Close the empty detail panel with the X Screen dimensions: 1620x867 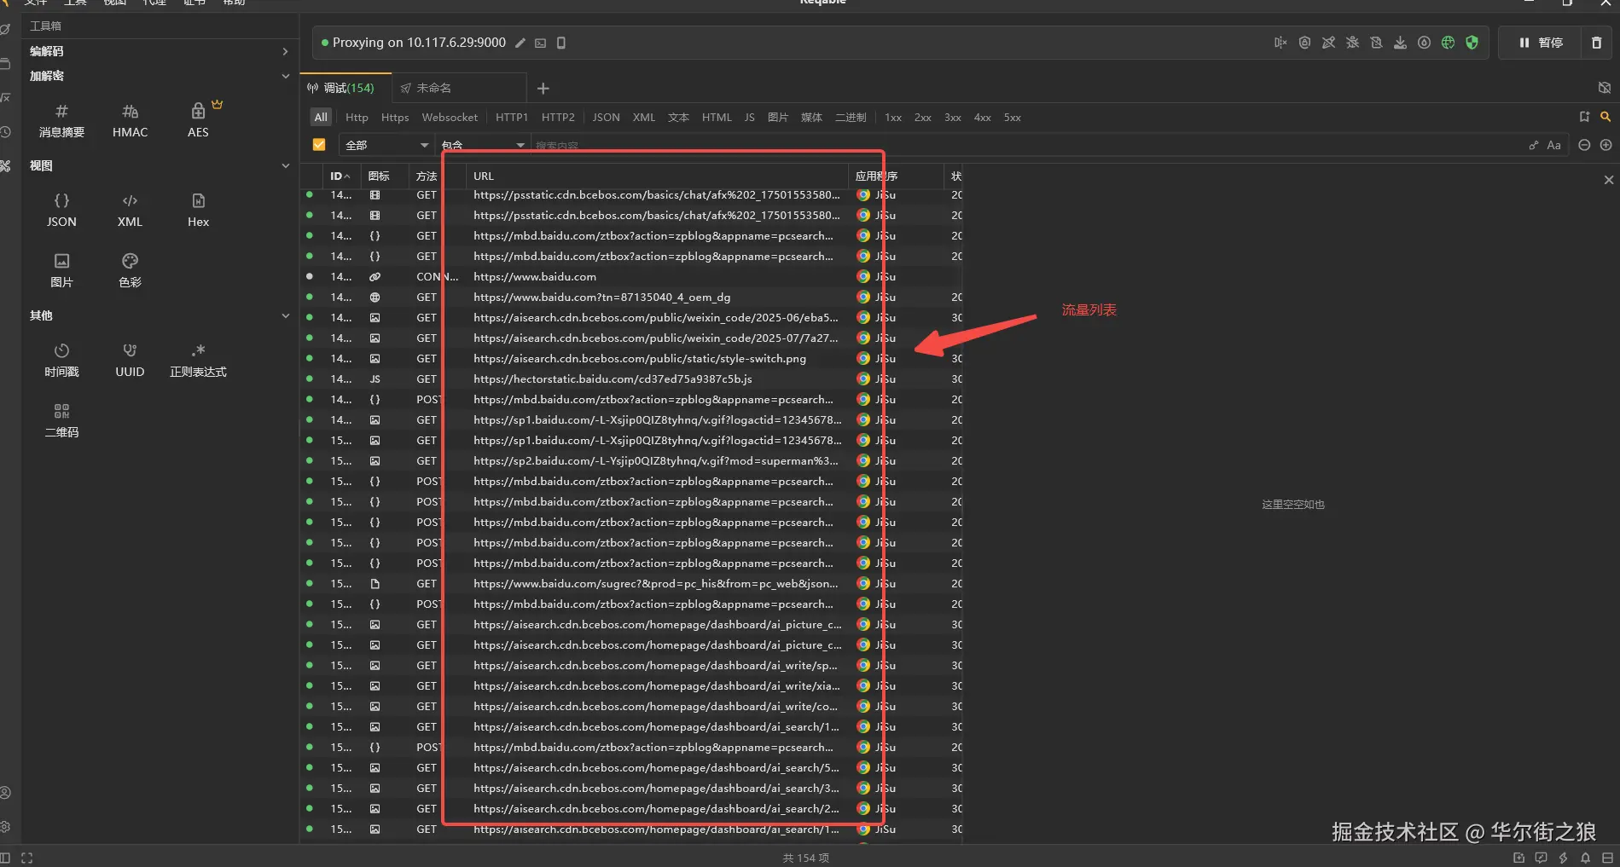coord(1609,180)
